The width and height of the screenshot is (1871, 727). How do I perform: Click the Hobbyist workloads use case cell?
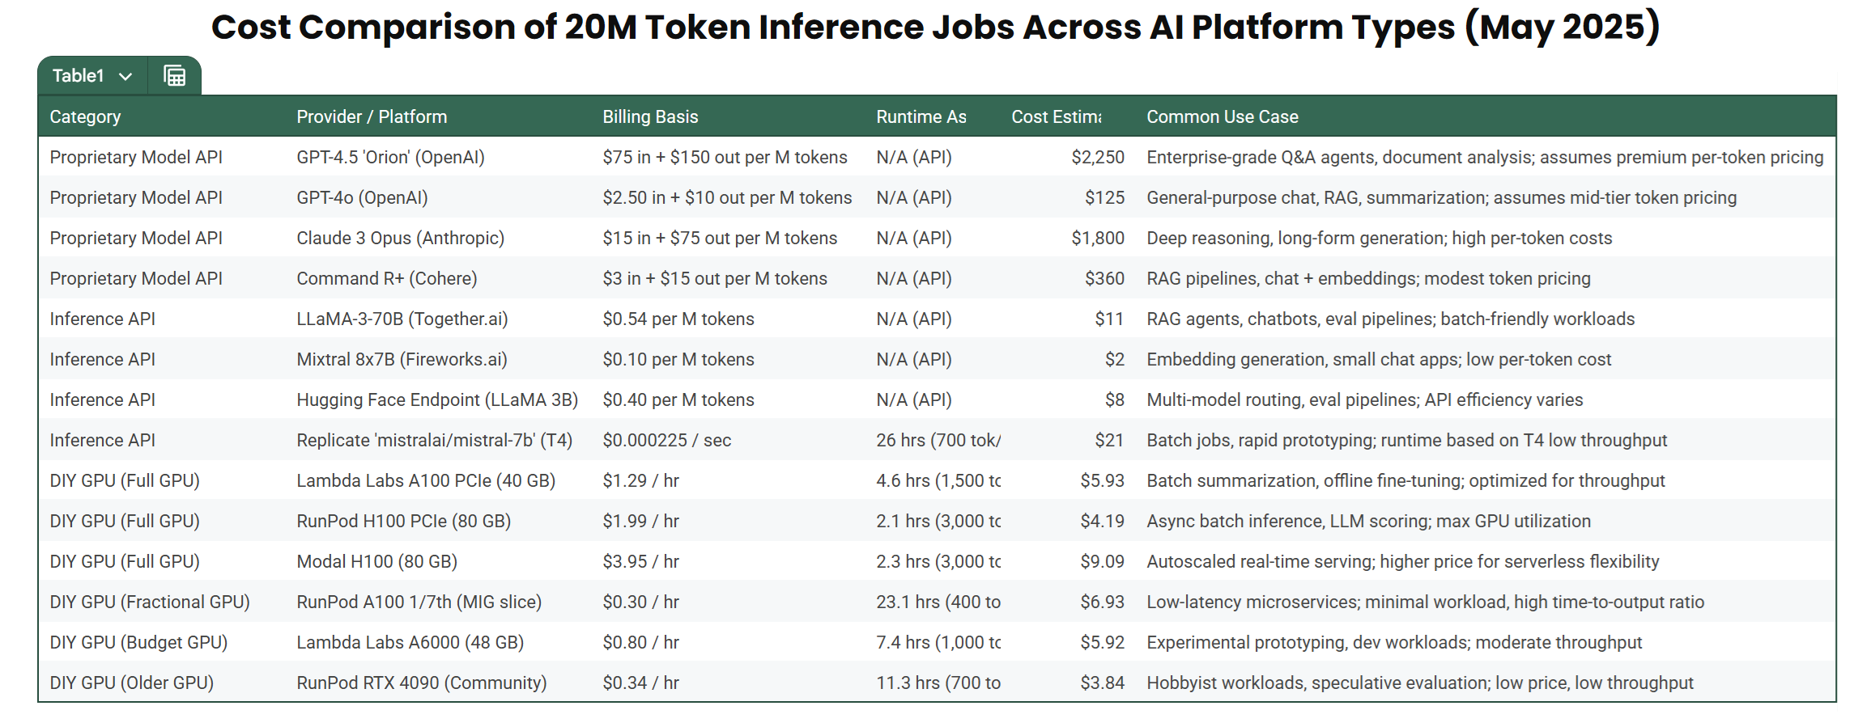click(1420, 683)
